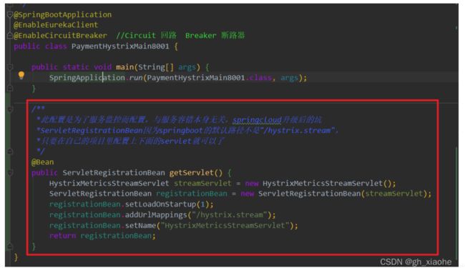Click the setName method call
Image resolution: width=465 pixels, height=268 pixels.
click(140, 226)
